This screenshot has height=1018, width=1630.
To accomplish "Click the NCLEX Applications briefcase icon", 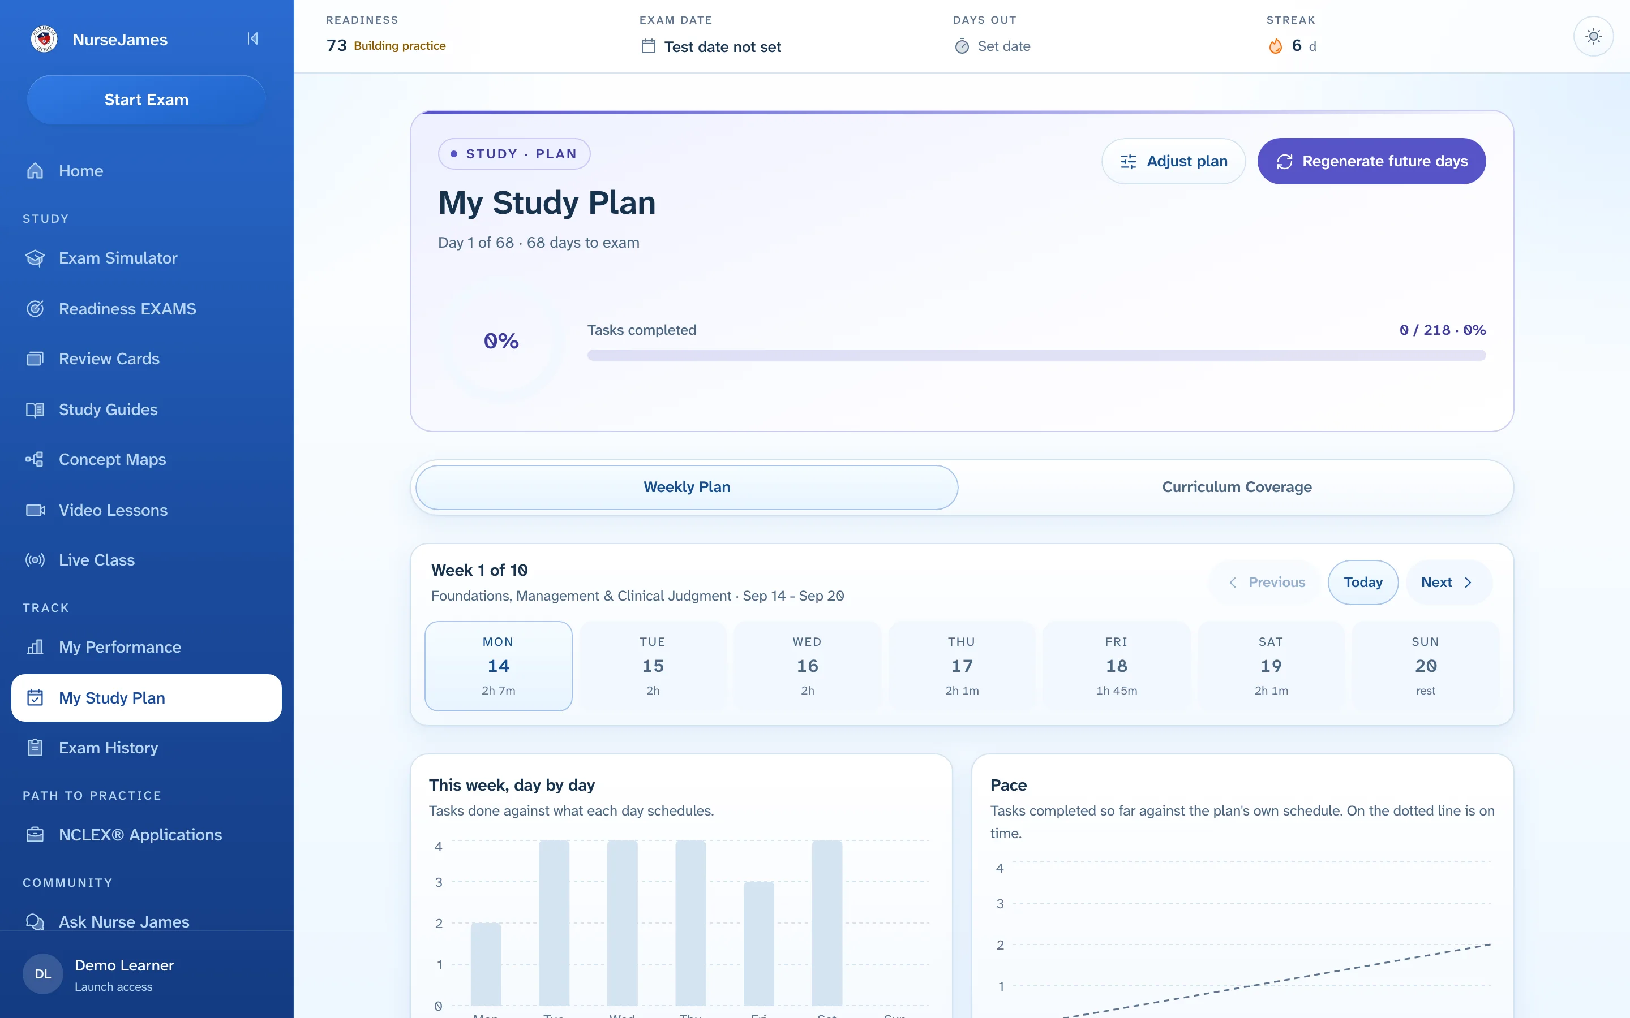I will [35, 835].
